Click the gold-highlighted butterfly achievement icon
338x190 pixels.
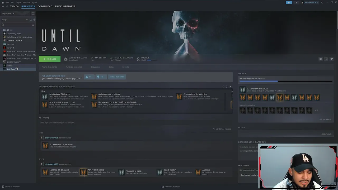pyautogui.click(x=280, y=97)
